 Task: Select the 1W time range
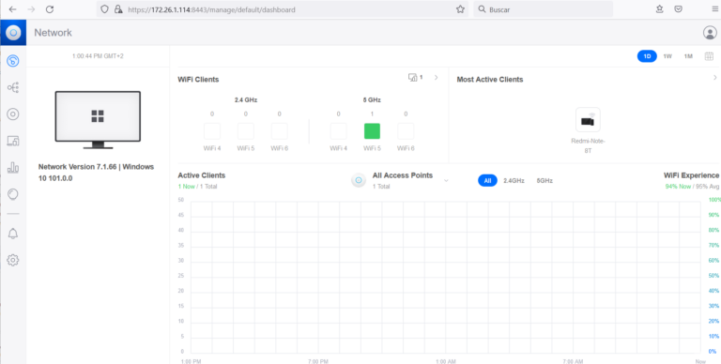tap(667, 56)
